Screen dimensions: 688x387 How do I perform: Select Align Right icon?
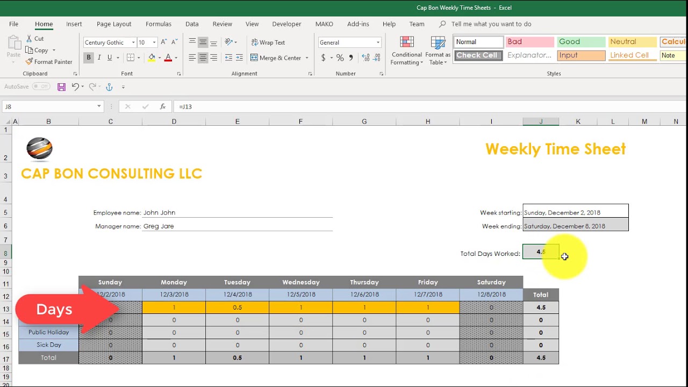213,58
